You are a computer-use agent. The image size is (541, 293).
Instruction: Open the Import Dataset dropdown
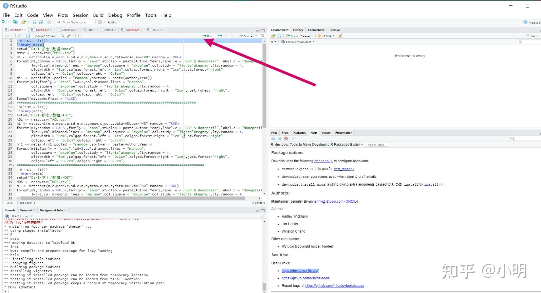click(x=299, y=36)
